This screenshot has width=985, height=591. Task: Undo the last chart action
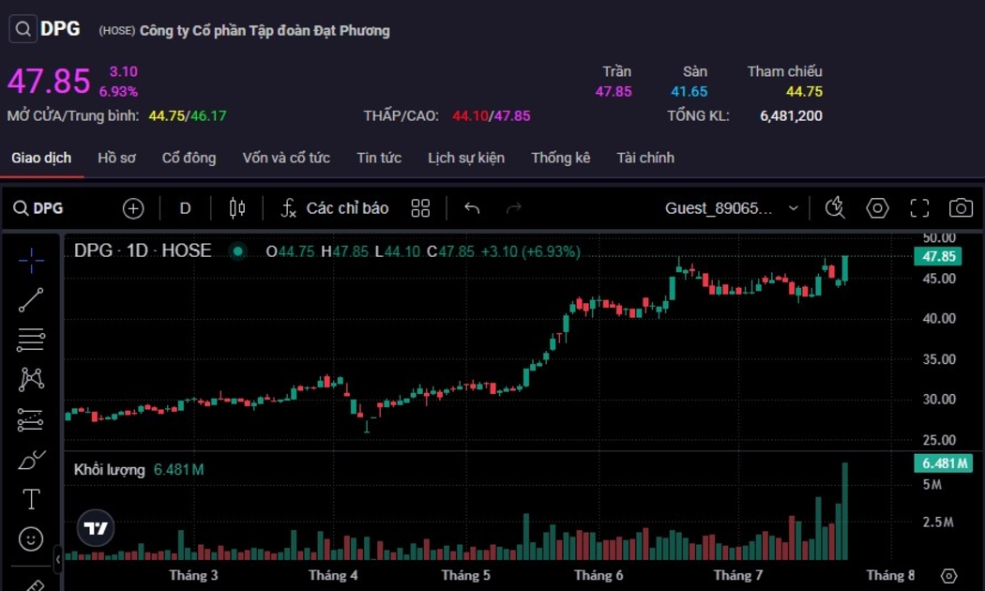(472, 208)
